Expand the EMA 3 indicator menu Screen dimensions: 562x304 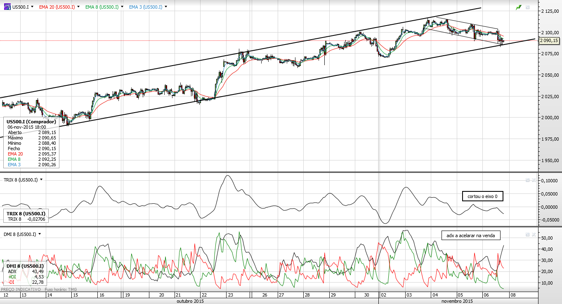165,7
